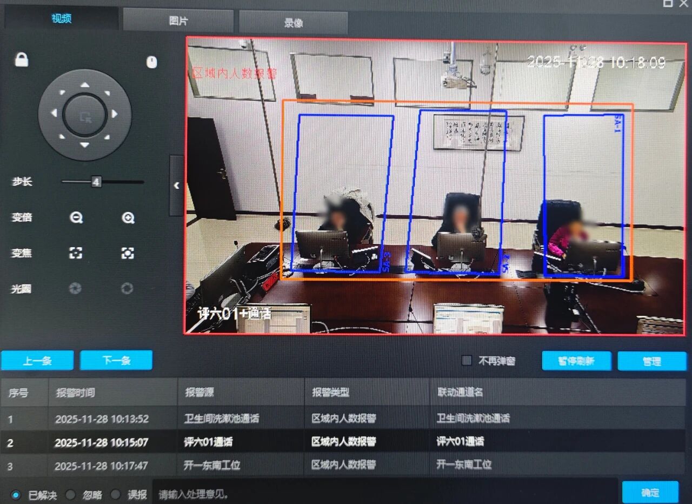
Task: Click the zoom in magnifier (变倍)
Action: (128, 218)
